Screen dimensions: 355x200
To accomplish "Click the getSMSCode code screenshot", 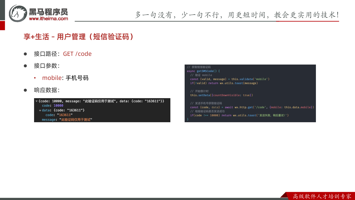I will (x=250, y=93).
